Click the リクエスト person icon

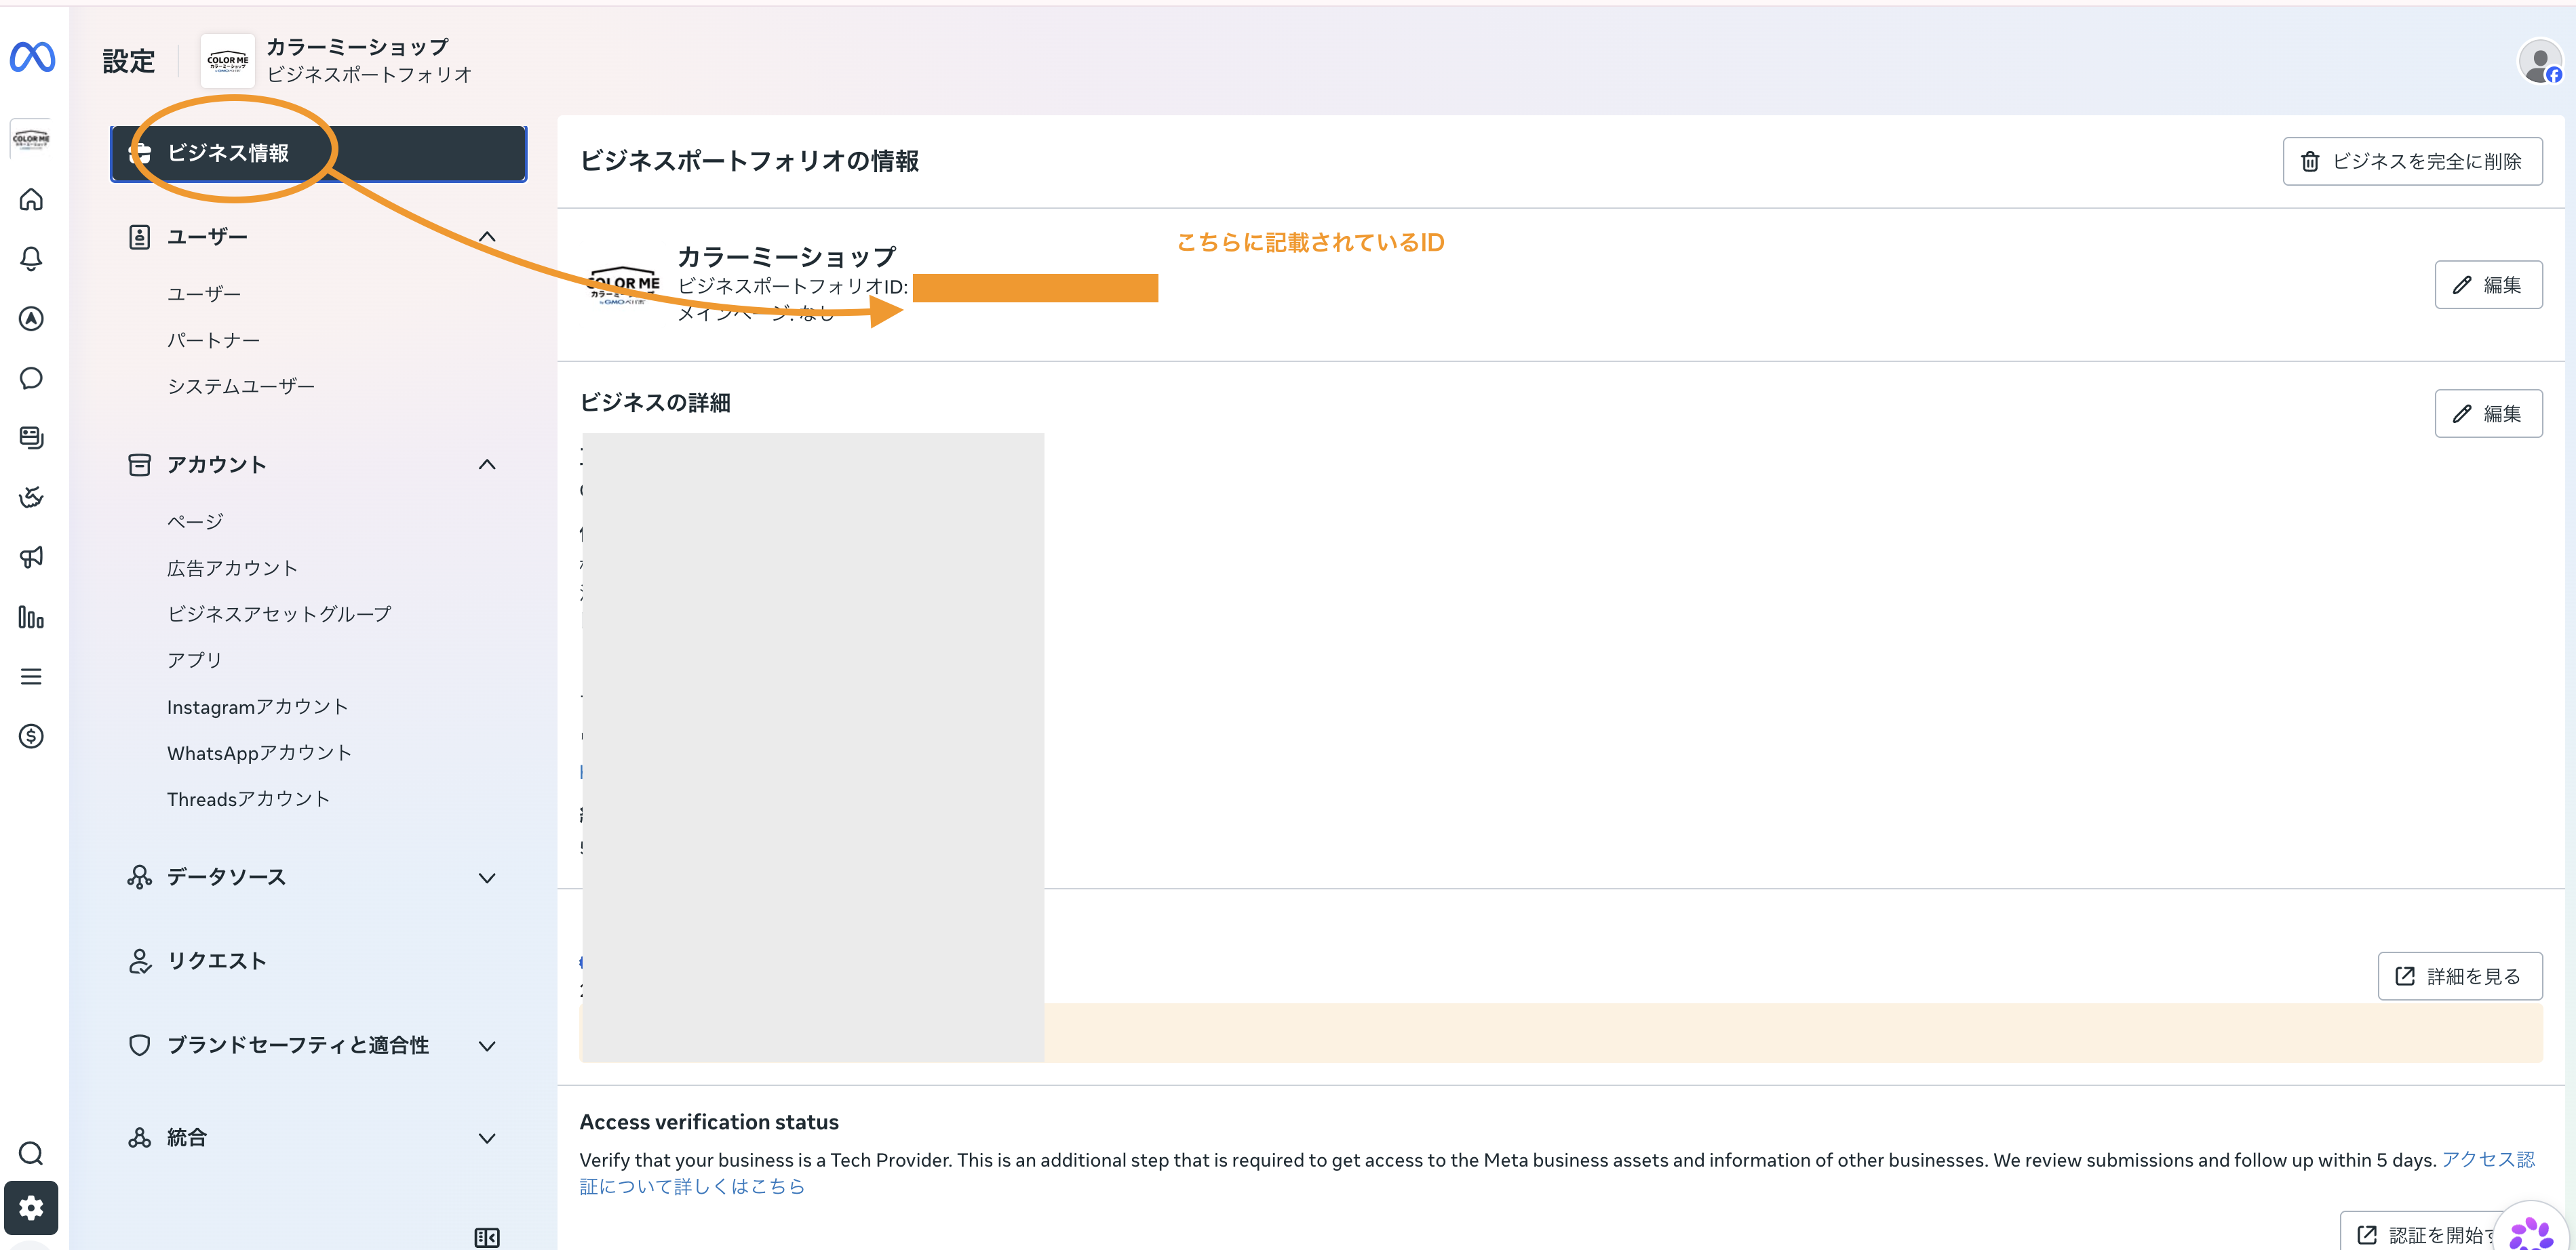point(139,961)
